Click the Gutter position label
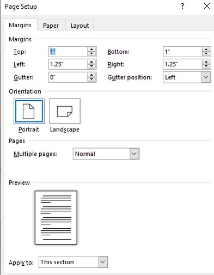214x275 pixels. (130, 77)
